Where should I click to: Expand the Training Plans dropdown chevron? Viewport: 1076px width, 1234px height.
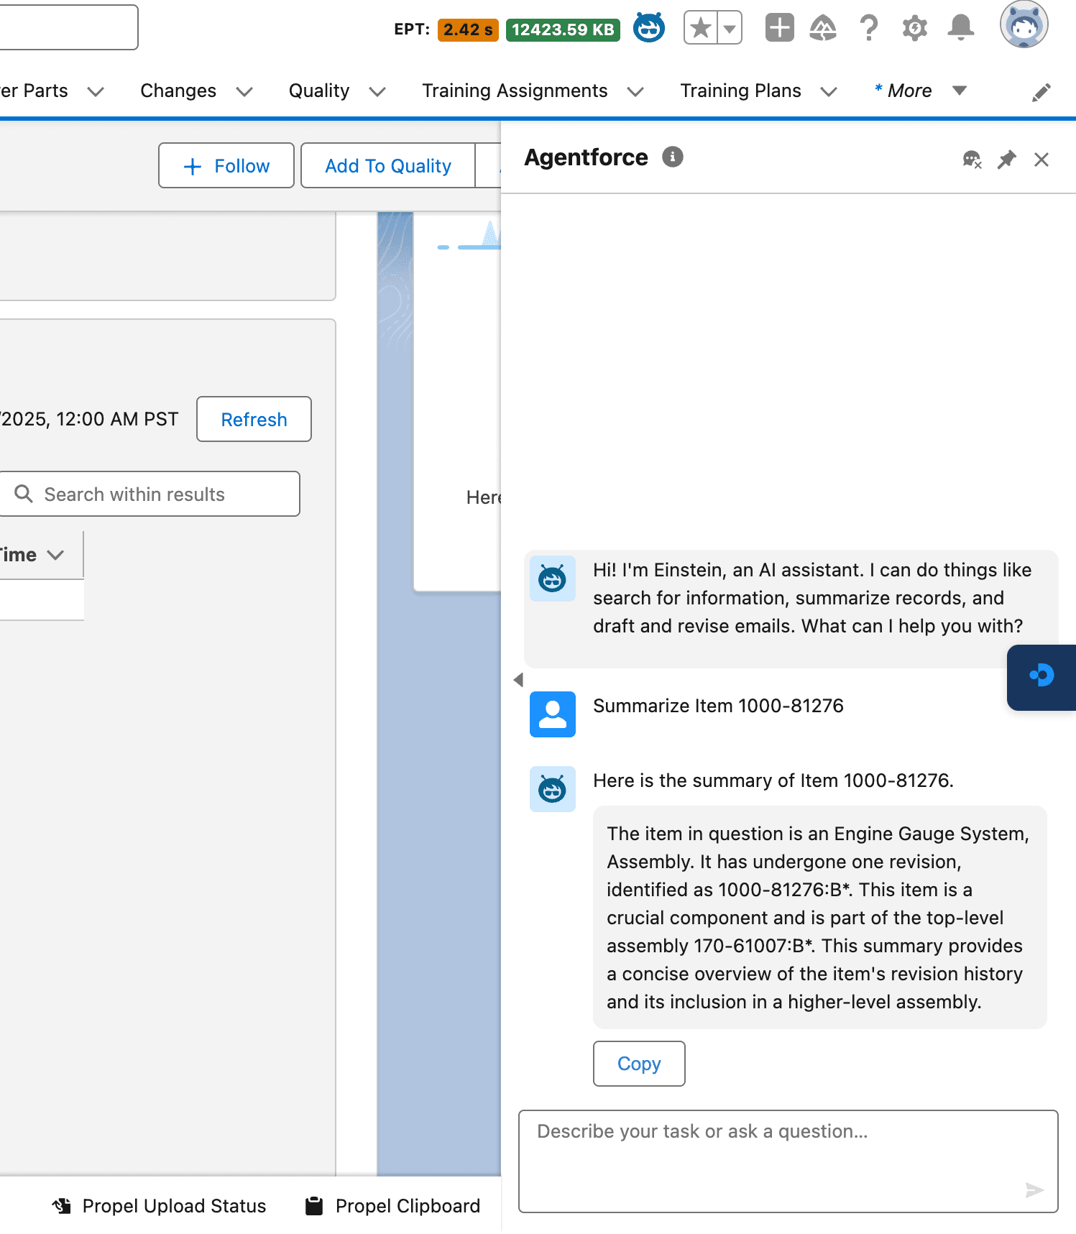[x=829, y=91]
